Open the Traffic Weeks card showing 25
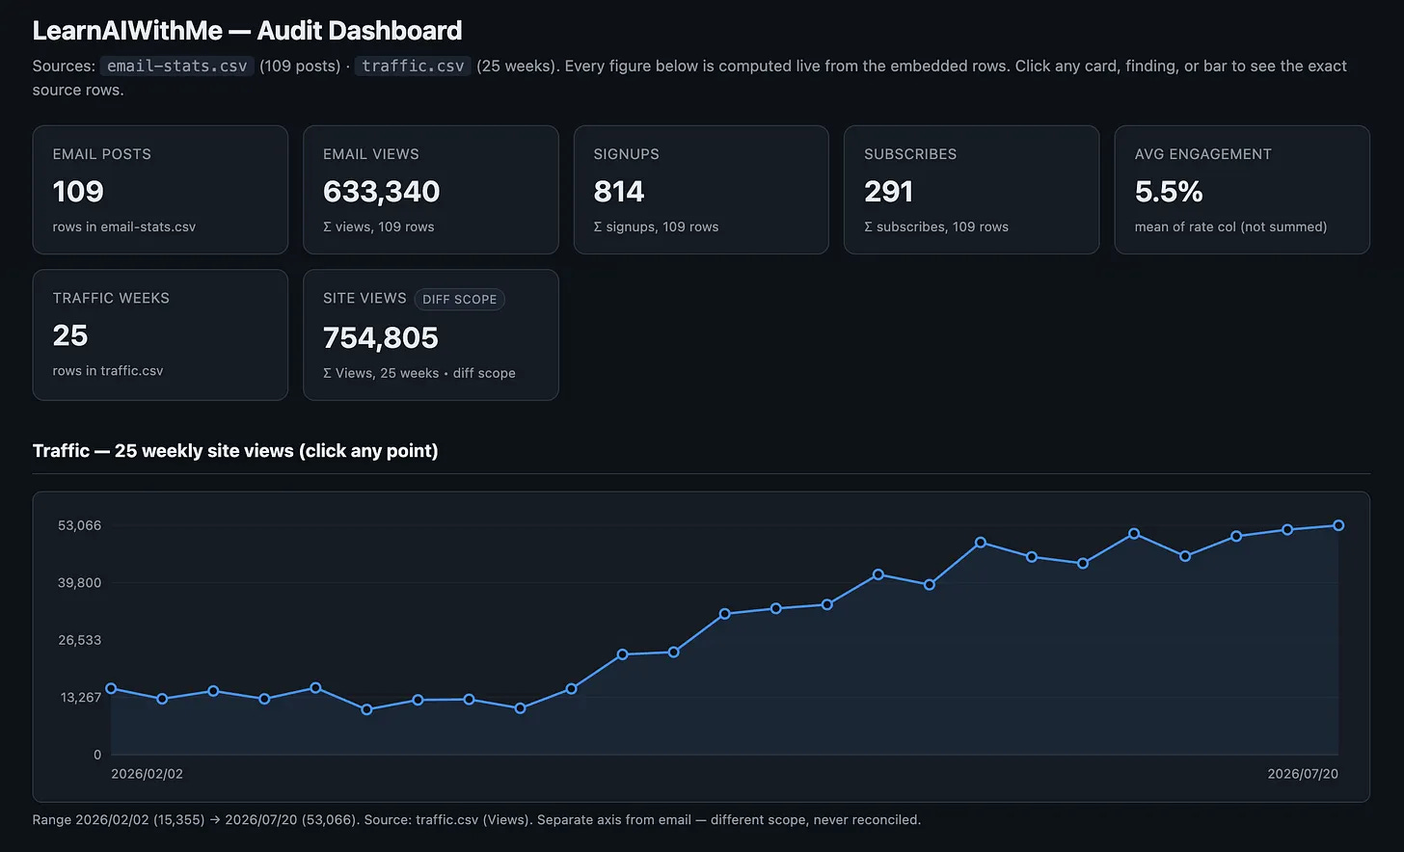Viewport: 1404px width, 852px height. point(160,334)
